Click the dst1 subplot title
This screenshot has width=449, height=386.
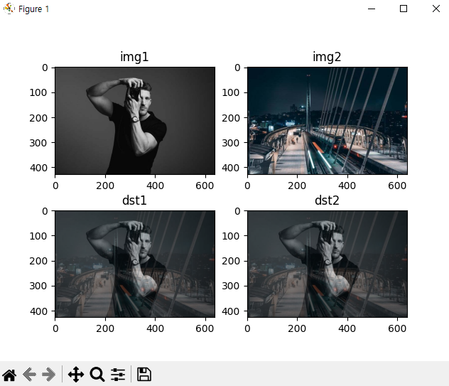click(134, 200)
